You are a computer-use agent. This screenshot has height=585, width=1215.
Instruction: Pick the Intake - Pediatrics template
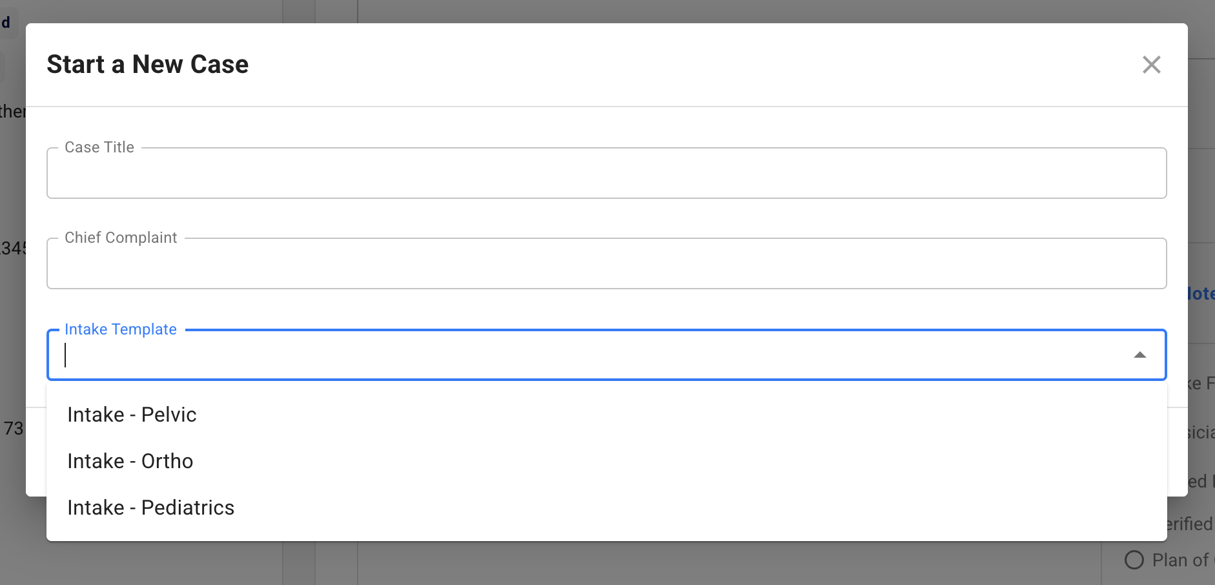pyautogui.click(x=150, y=508)
